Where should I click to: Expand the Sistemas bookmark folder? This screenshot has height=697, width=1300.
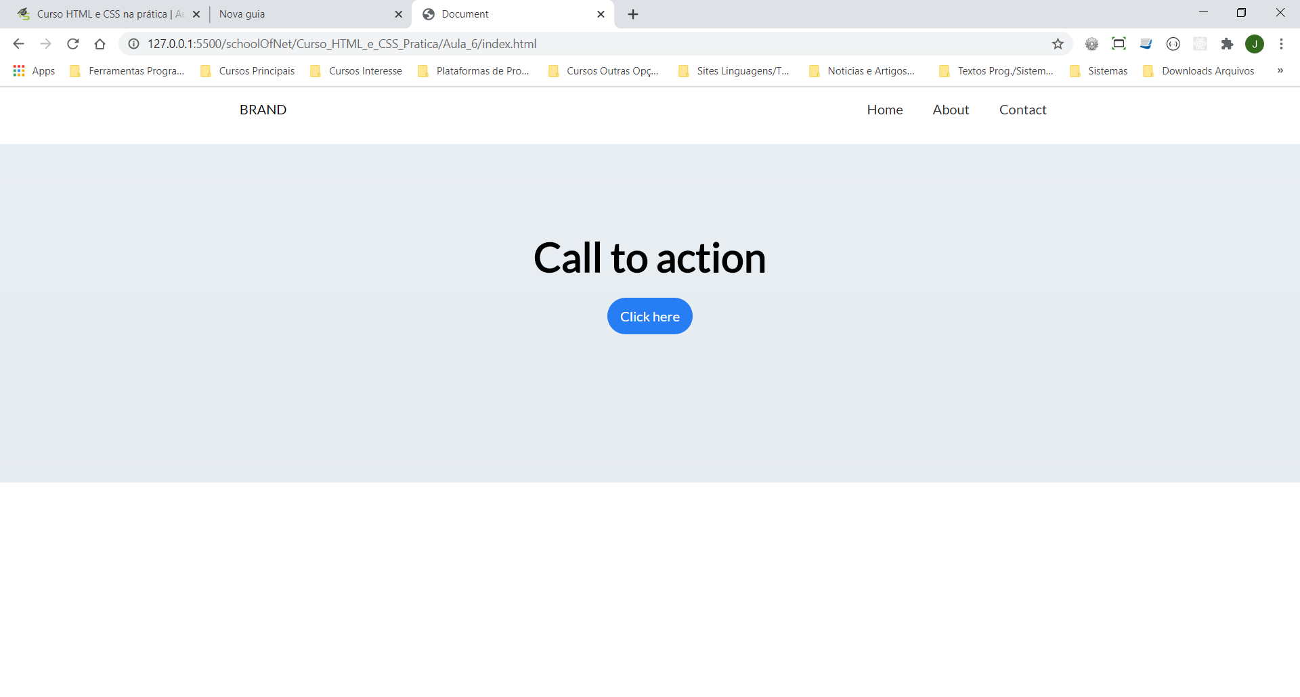point(1099,71)
